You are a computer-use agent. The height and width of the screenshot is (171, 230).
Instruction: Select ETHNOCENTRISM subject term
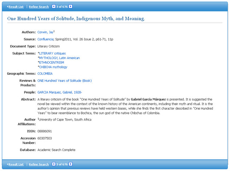click(x=51, y=62)
